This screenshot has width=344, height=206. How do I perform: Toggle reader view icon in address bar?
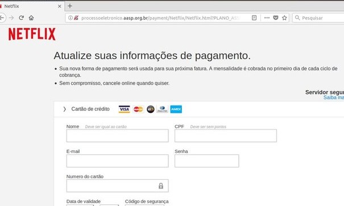(254, 18)
